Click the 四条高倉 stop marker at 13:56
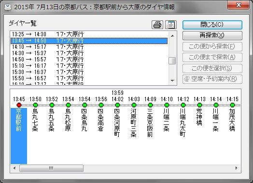This screenshot has width=253, height=183. (x=101, y=105)
